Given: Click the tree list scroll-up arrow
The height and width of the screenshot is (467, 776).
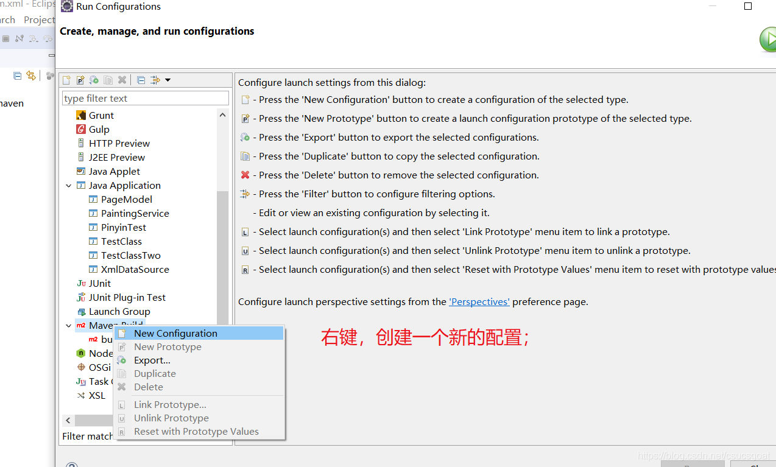Looking at the screenshot, I should (223, 115).
